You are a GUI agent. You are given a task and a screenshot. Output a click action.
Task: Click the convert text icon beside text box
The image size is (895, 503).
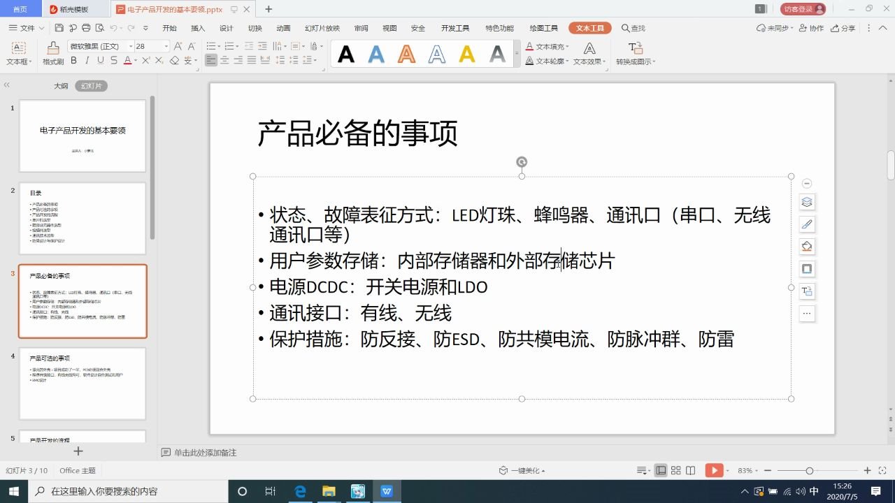pos(807,291)
